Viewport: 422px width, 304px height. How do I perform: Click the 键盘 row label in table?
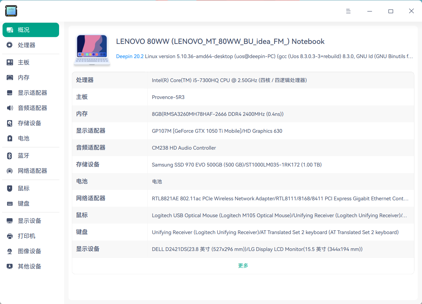pos(82,232)
